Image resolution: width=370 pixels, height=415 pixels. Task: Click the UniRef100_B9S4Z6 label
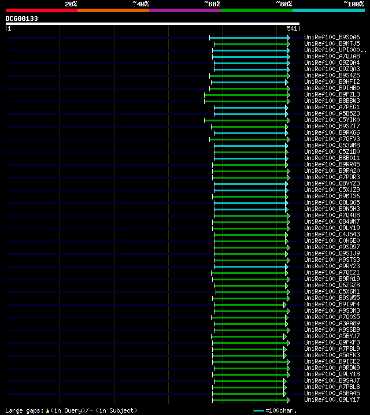[x=332, y=76]
